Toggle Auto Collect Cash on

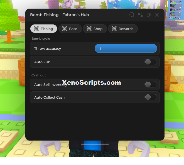[x=151, y=97]
